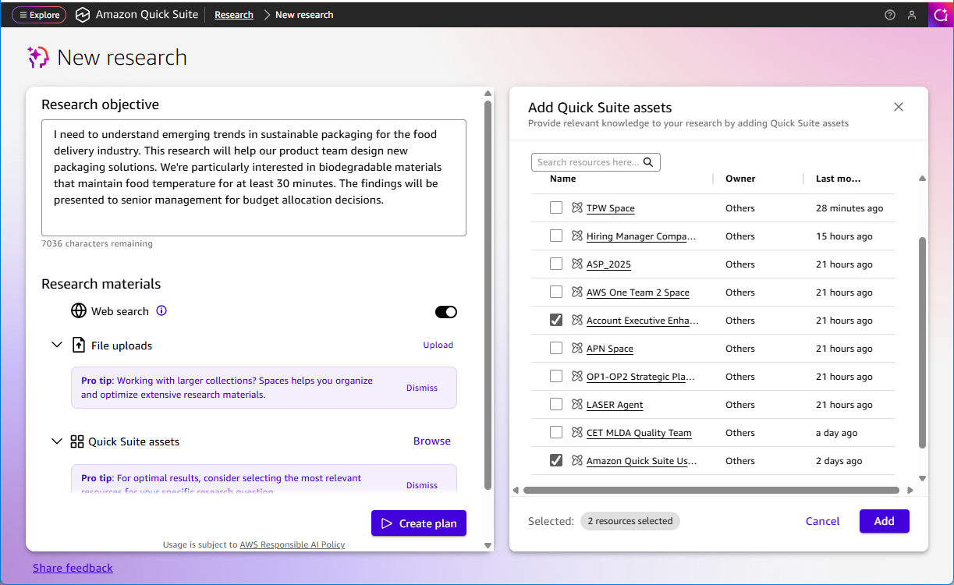Open the CET MLDA Quality Team link
Screen dimensions: 954x585
pyautogui.click(x=639, y=433)
